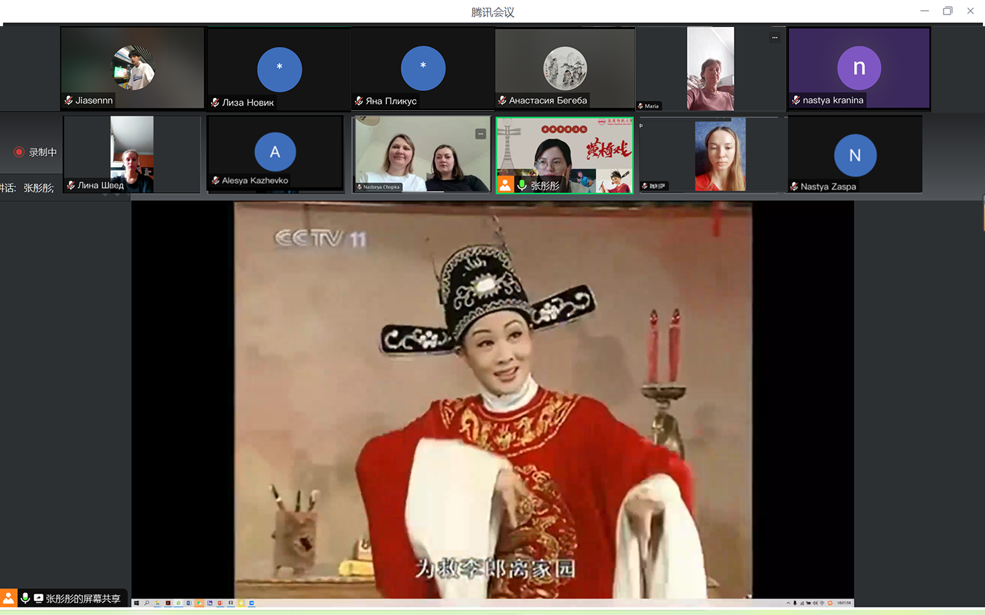Click the scrollbar on the right edge
The image size is (985, 615).
983,214
